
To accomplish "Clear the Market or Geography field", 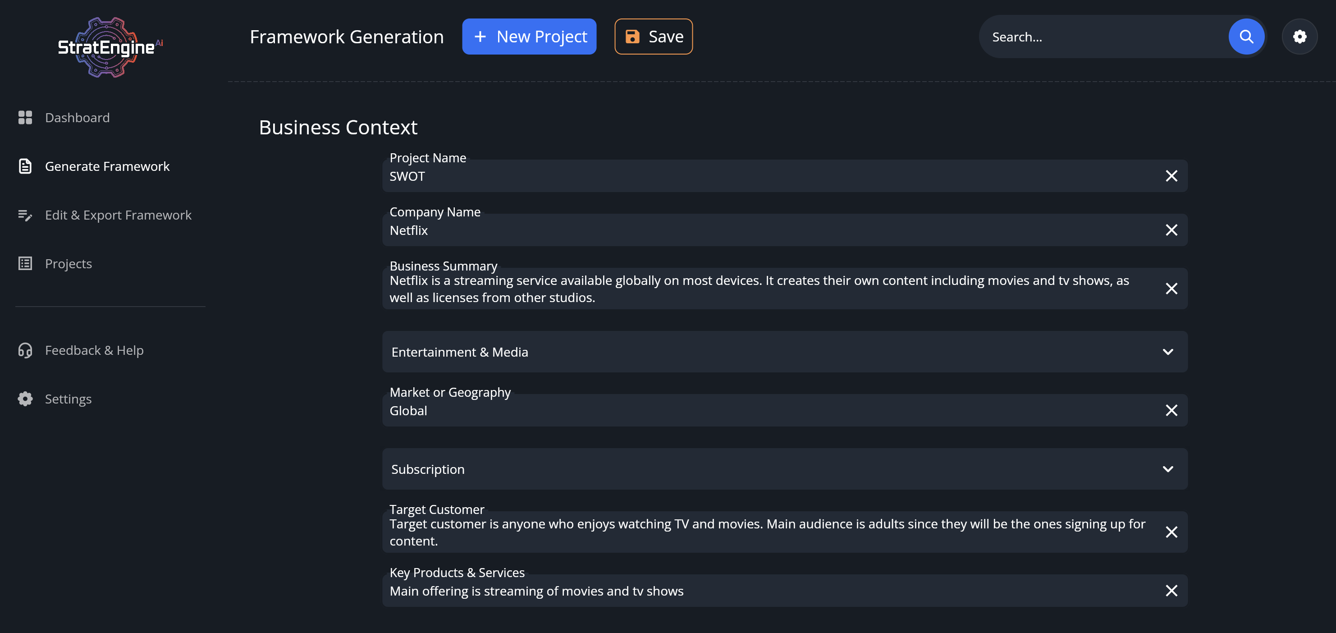I will coord(1171,410).
